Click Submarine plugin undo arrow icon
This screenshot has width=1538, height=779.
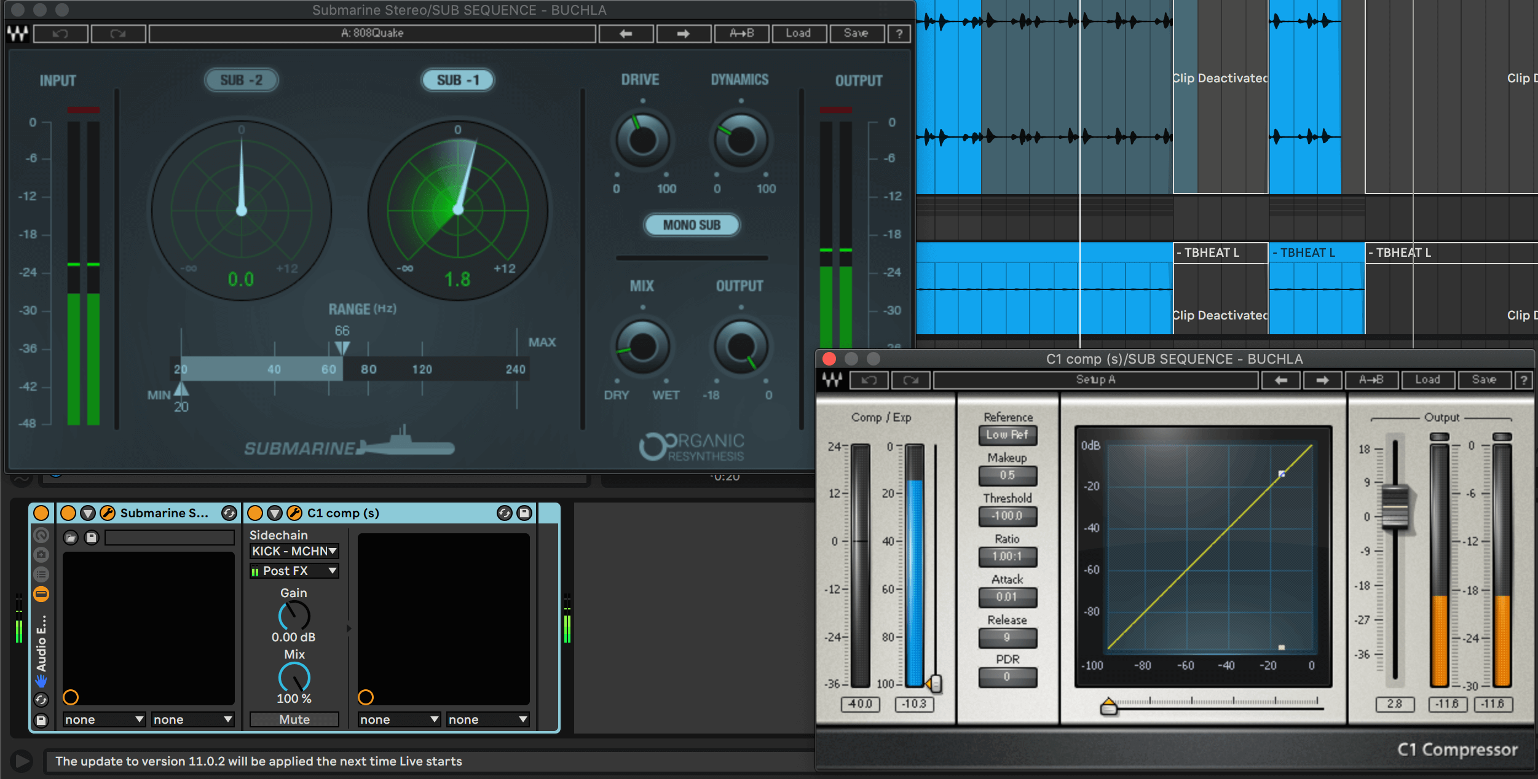[60, 33]
